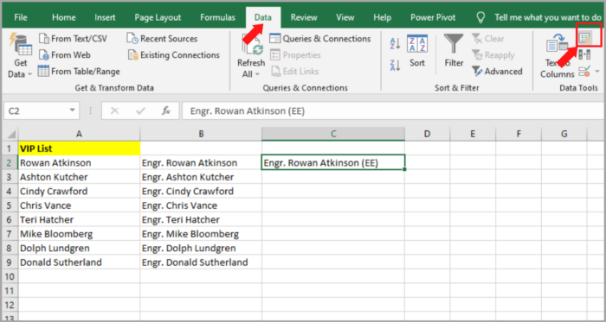
Task: Switch to the Insert tab
Action: (x=105, y=17)
